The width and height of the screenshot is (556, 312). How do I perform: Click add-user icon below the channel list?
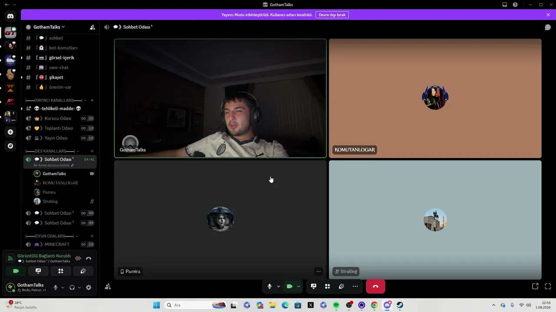108,286
